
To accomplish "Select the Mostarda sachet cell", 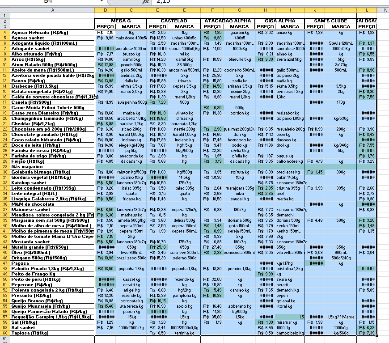I will pyautogui.click(x=52, y=242).
